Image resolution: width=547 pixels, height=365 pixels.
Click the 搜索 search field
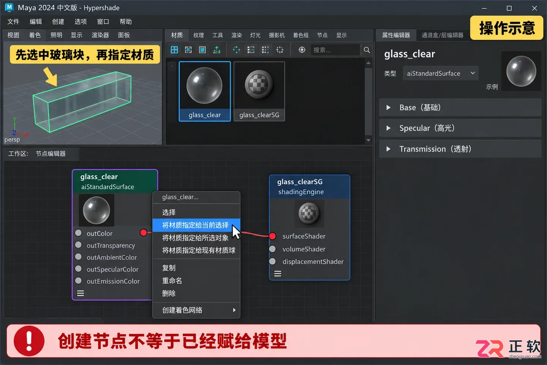pos(335,50)
